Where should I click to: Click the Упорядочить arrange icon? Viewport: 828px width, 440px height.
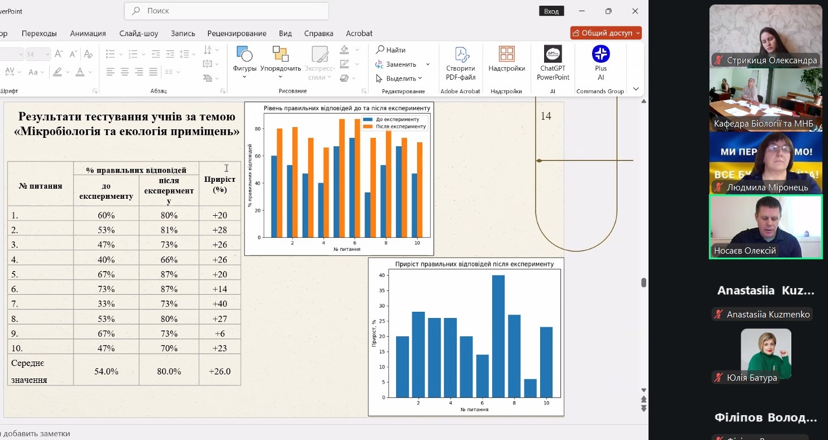tap(281, 55)
